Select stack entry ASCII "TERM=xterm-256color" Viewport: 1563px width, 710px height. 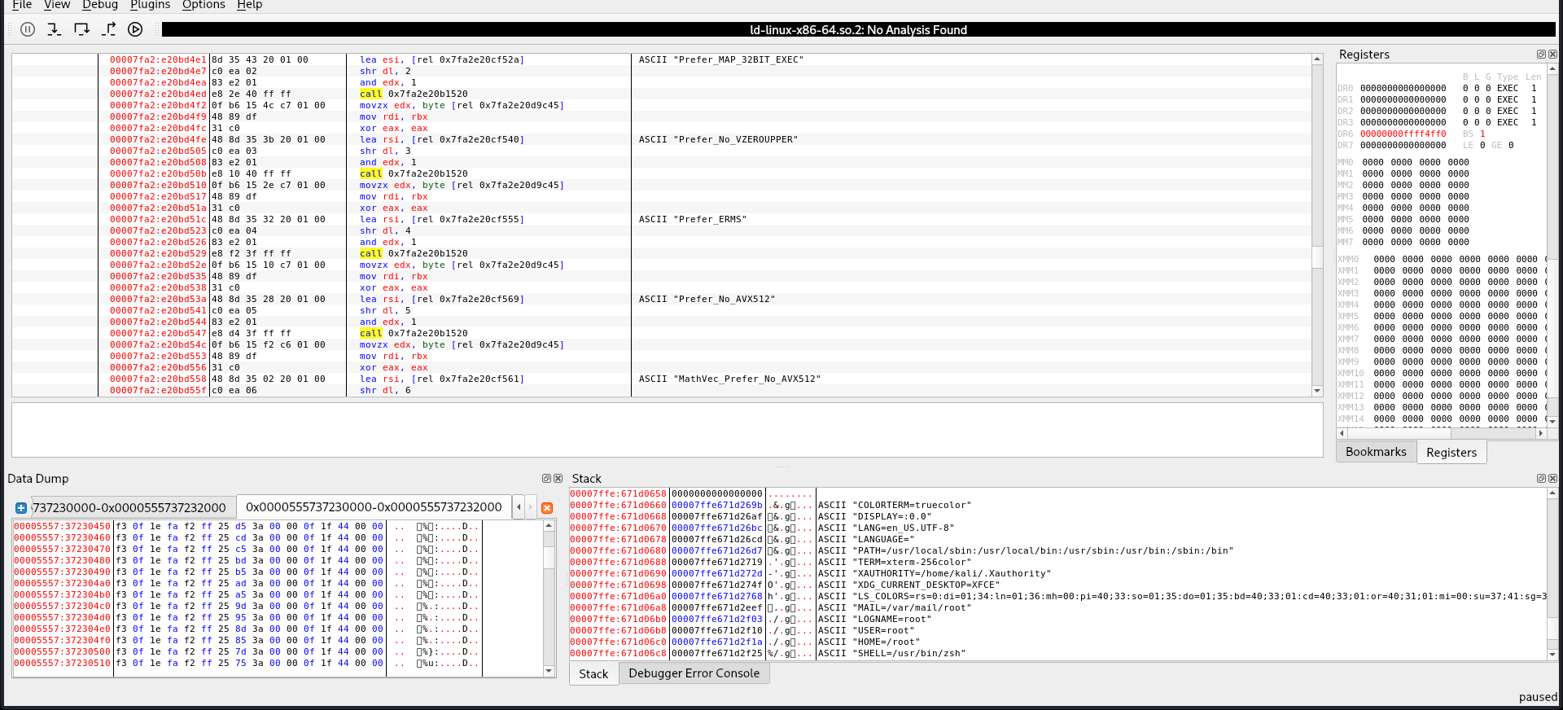895,562
